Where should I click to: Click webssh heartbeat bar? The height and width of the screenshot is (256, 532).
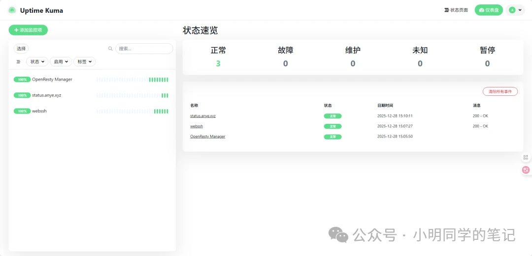133,111
